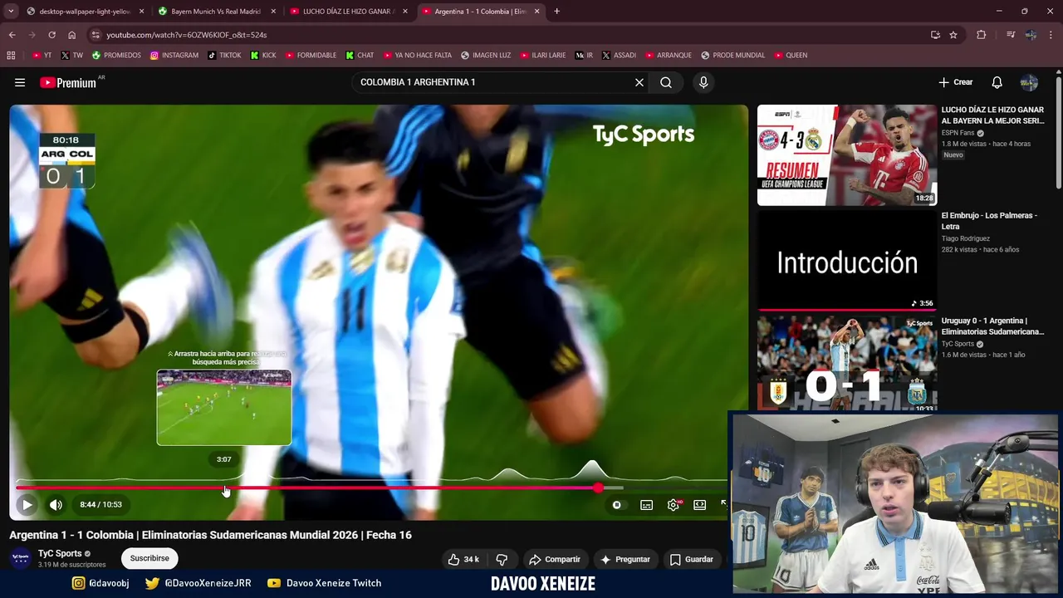Bookmark this page with the star icon
Image resolution: width=1063 pixels, height=598 pixels.
(x=953, y=35)
